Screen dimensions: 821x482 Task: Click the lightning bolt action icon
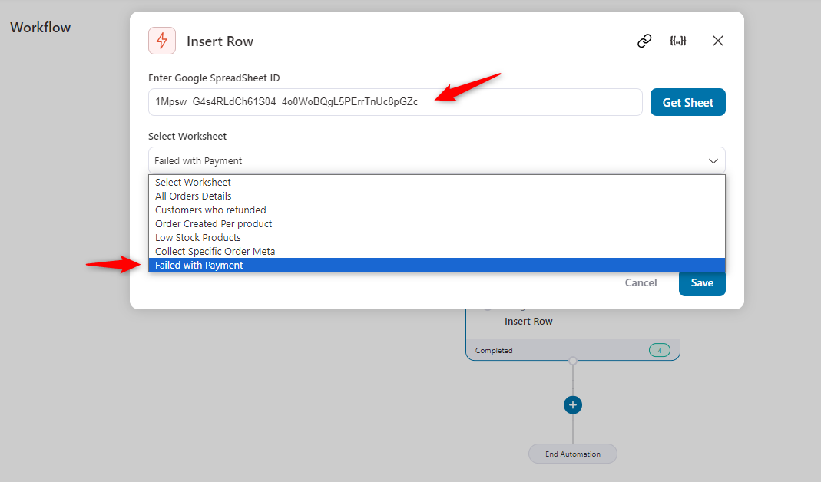click(x=162, y=41)
